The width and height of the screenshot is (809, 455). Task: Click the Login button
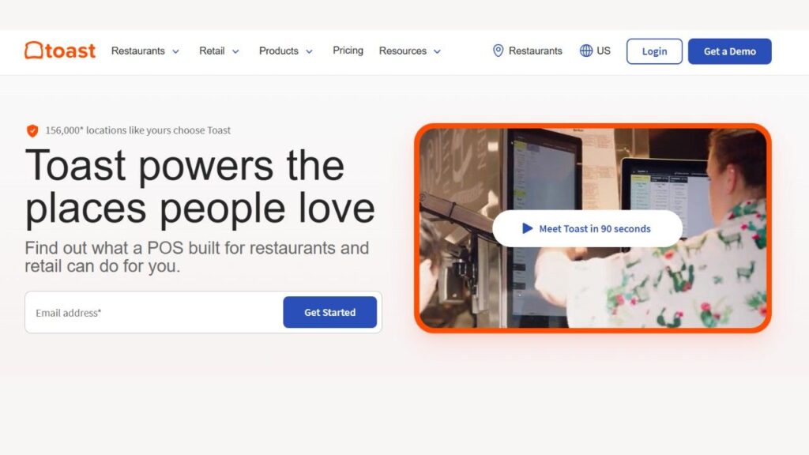click(x=654, y=51)
